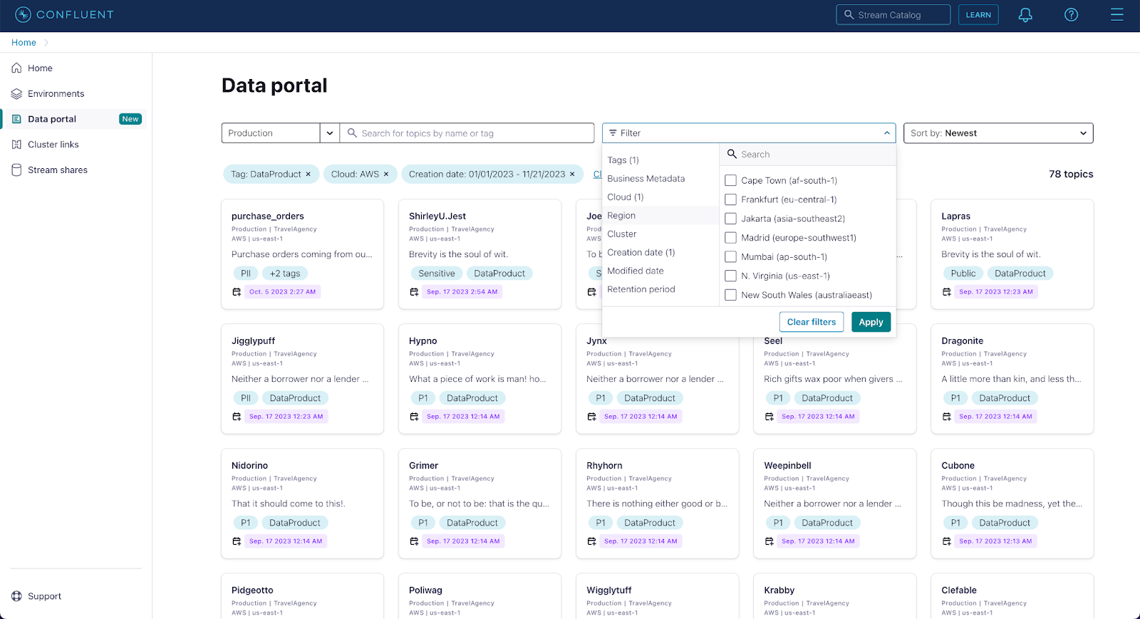Focus the topic name or tag search field
This screenshot has height=619, width=1140.
coord(467,133)
